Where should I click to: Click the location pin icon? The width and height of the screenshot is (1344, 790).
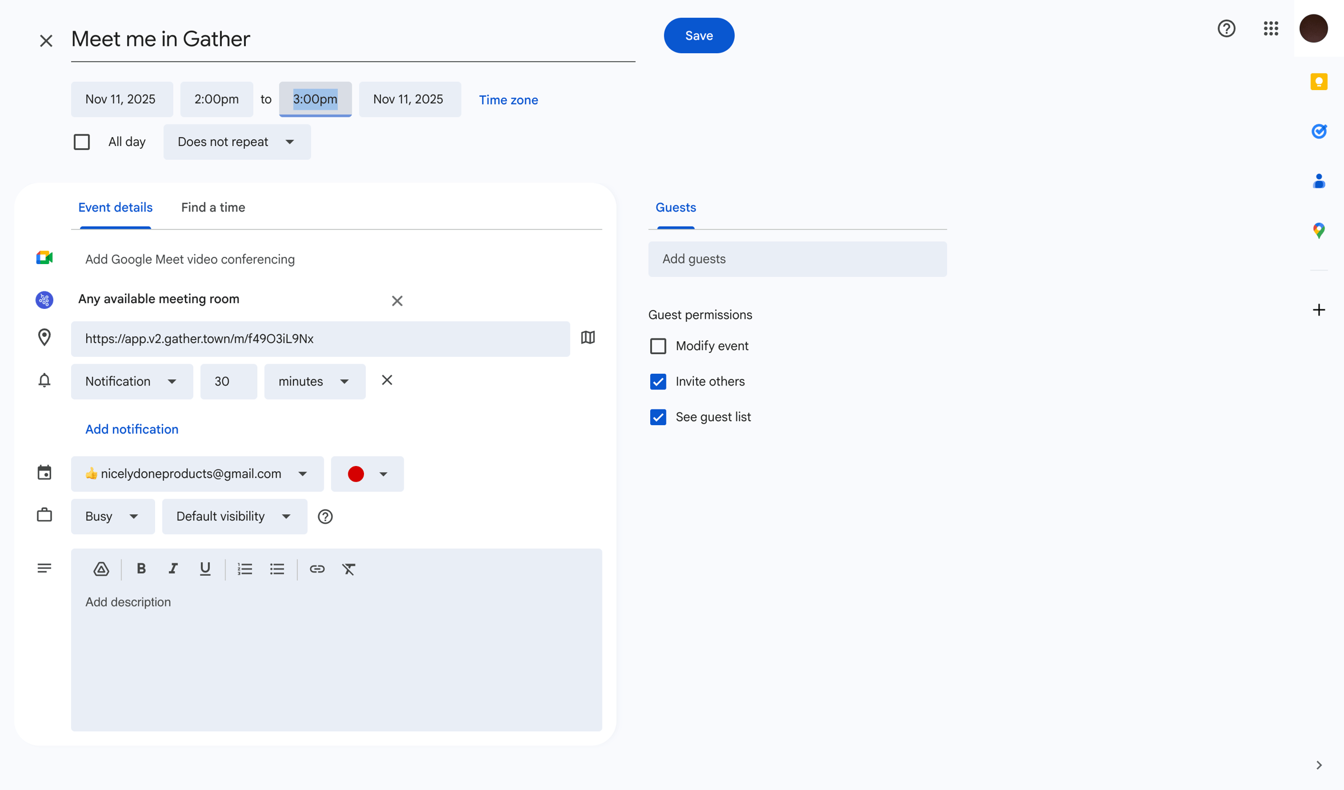(44, 337)
